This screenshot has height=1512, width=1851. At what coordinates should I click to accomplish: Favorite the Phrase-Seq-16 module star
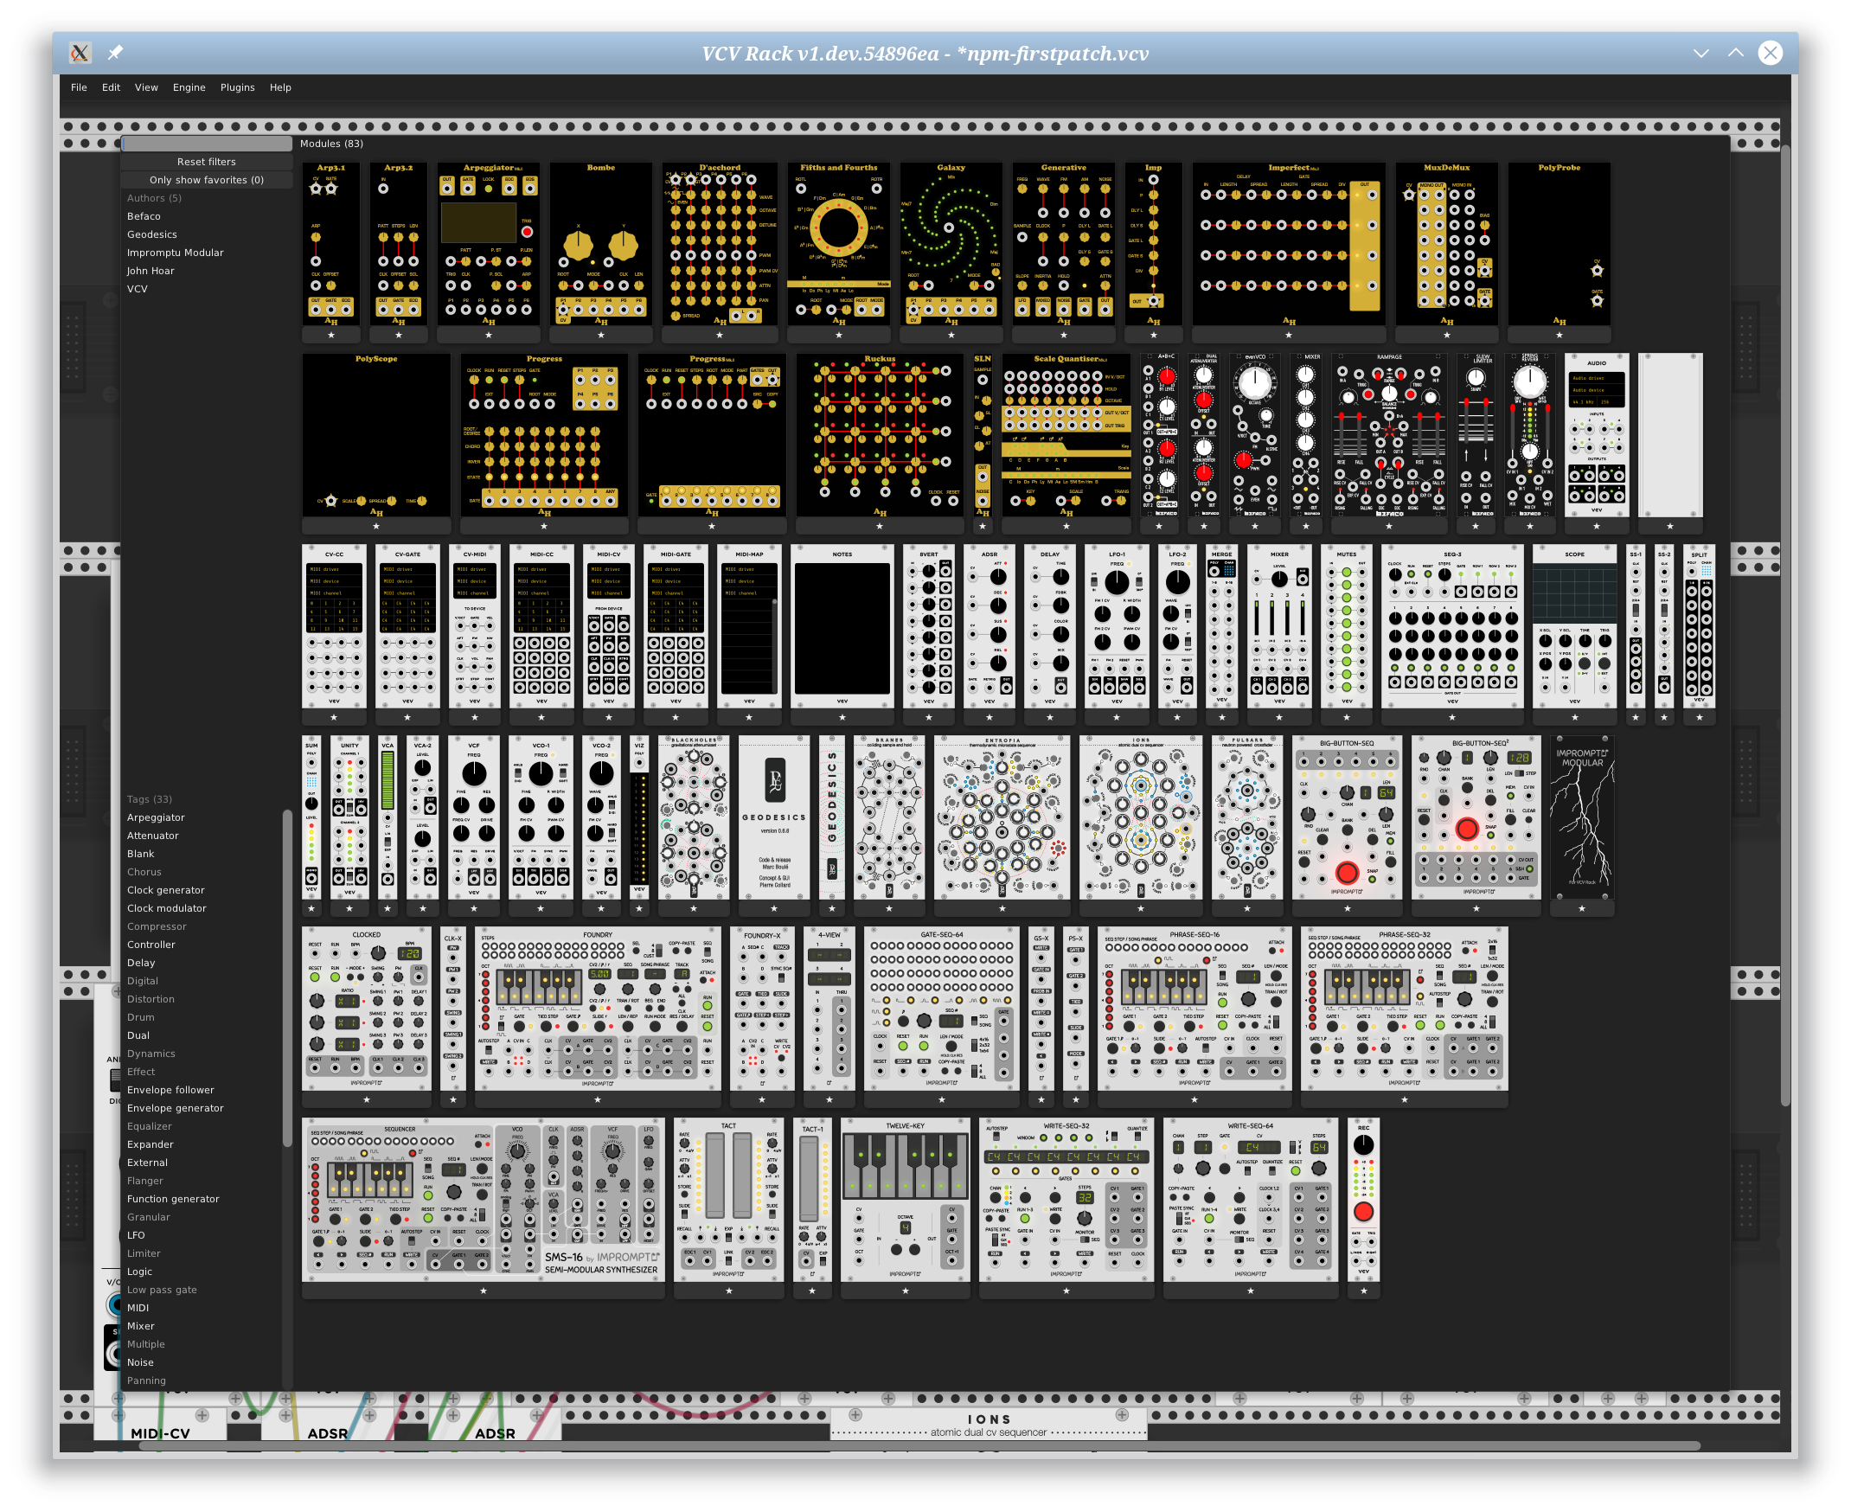pyautogui.click(x=1195, y=1100)
